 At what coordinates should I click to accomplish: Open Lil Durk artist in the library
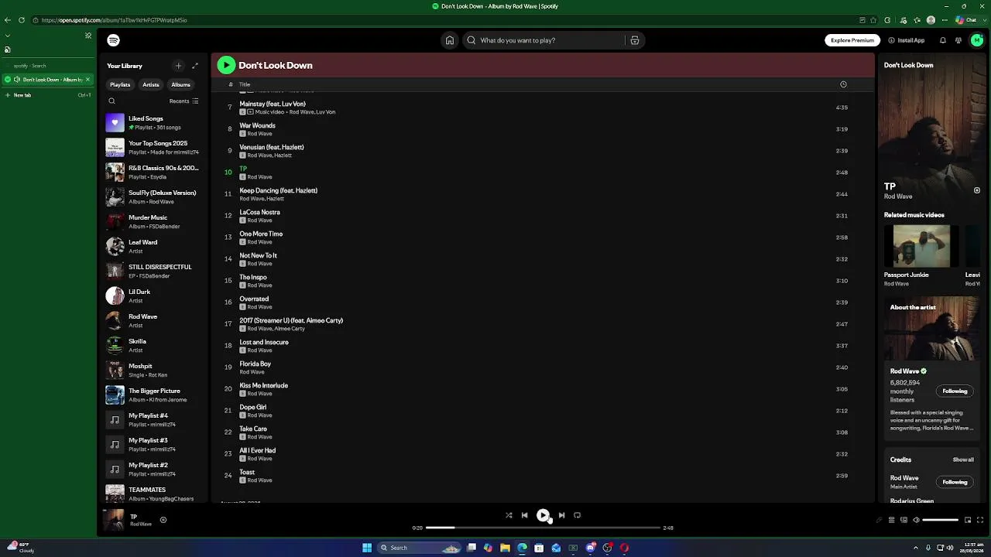point(152,296)
